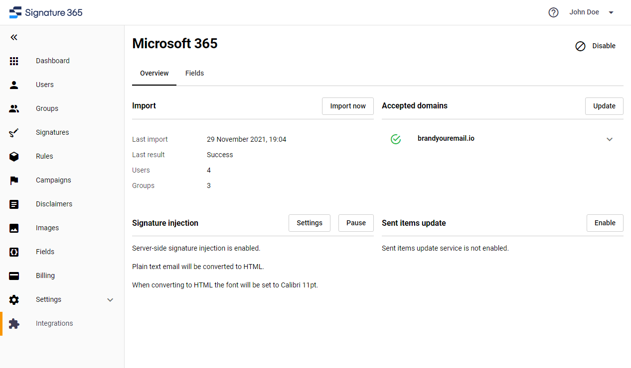Click the Disclaimers document icon
The height and width of the screenshot is (368, 631).
(x=14, y=204)
